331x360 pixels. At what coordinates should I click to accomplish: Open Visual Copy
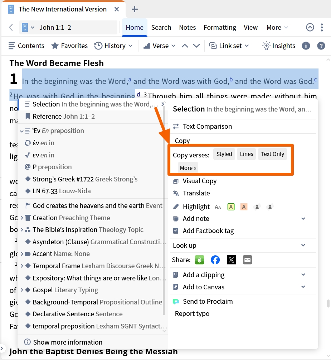(195, 181)
